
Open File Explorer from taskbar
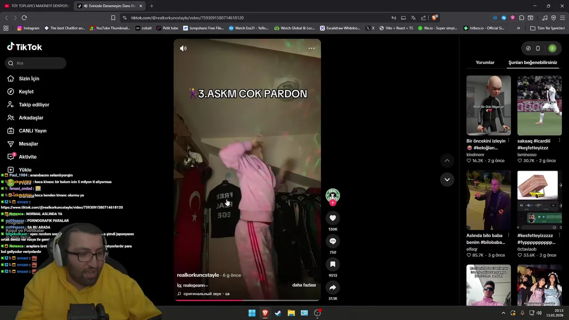[x=291, y=313]
